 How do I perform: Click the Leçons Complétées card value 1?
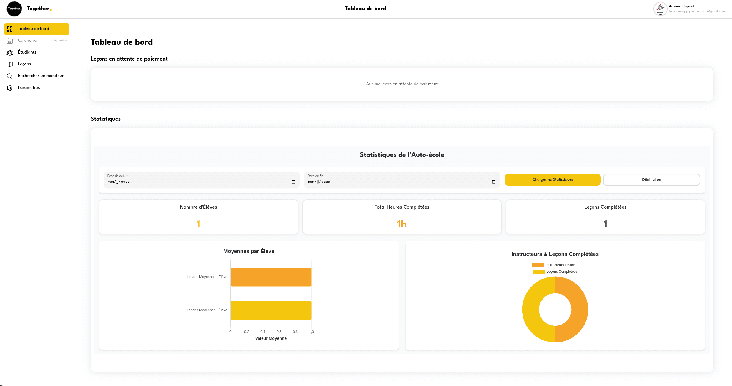point(605,224)
